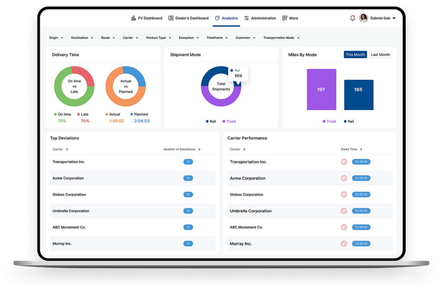The width and height of the screenshot is (443, 290).
Task: Open the Timeframe filter dropdown
Action: click(x=217, y=38)
